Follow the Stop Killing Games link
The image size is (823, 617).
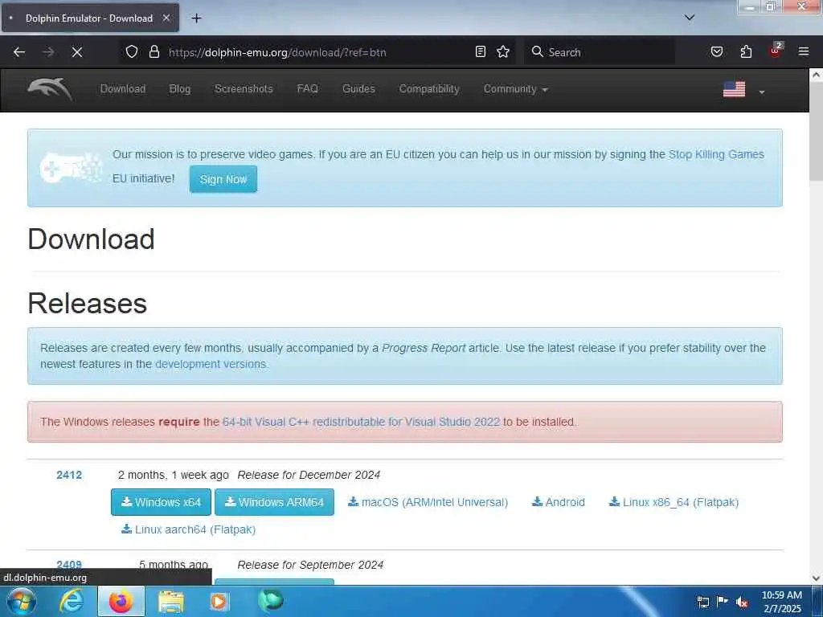(x=716, y=154)
